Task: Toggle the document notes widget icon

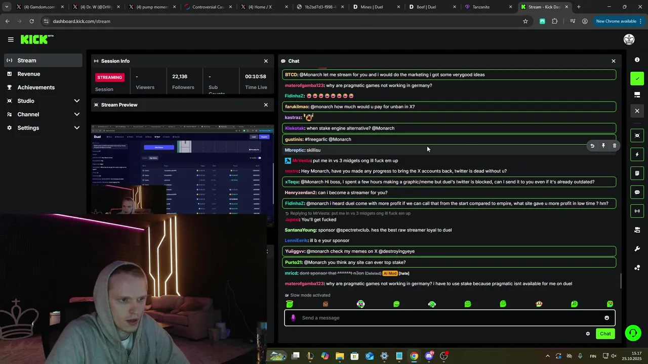Action: tap(637, 173)
